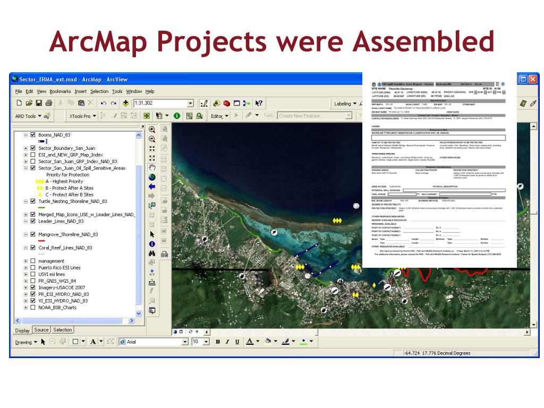Uncheck the Sector_Boundary_San_Juan layer
Viewport: 544px width, 408px height.
[33, 148]
